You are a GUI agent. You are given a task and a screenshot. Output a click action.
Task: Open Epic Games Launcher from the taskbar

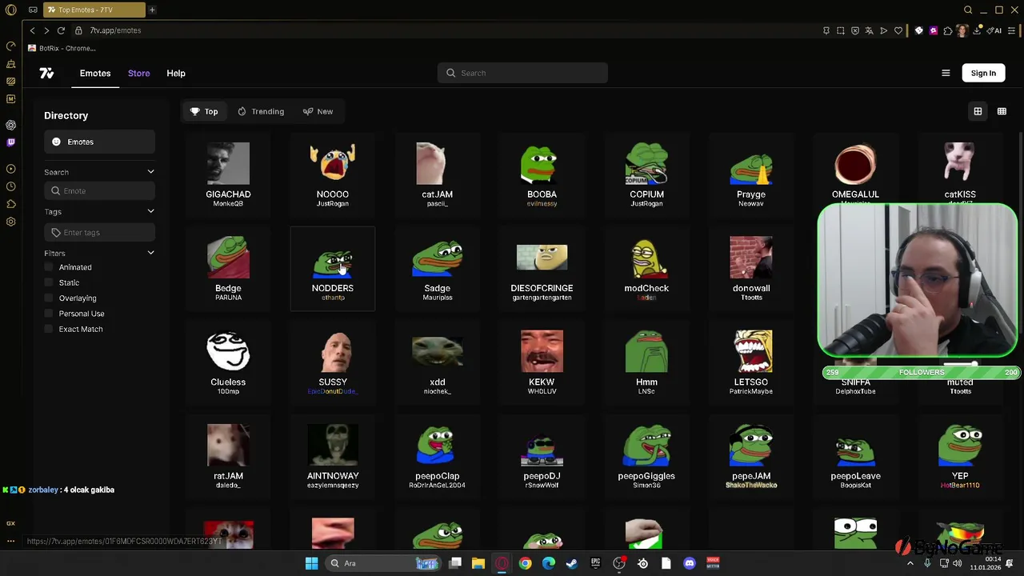coord(595,563)
